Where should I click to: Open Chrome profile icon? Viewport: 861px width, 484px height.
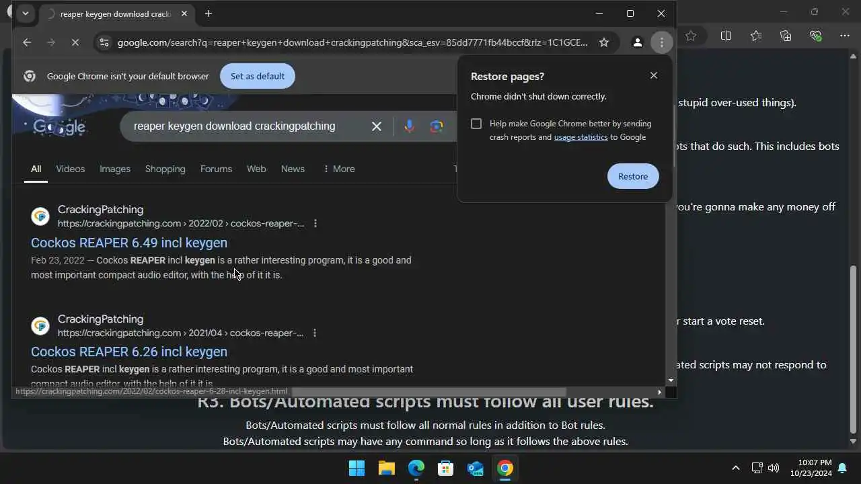tap(637, 42)
